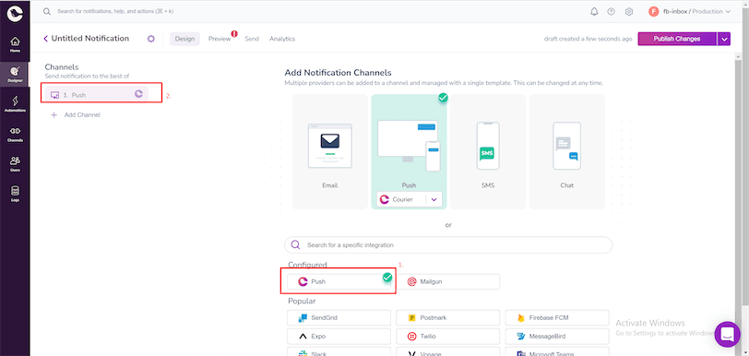Image resolution: width=749 pixels, height=356 pixels.
Task: Switch to the Preview tab
Action: [220, 39]
